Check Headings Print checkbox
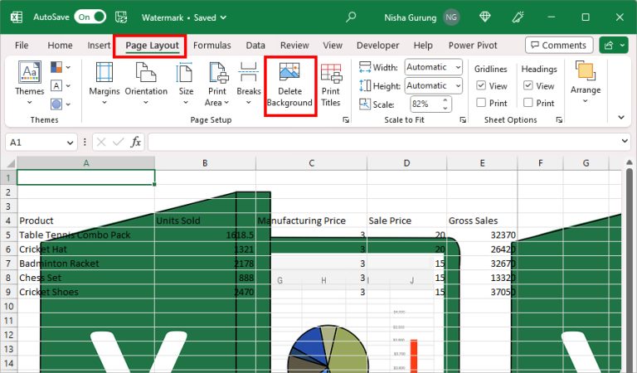 [x=528, y=103]
